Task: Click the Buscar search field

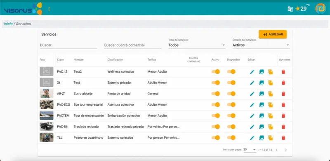Action: 68,45
